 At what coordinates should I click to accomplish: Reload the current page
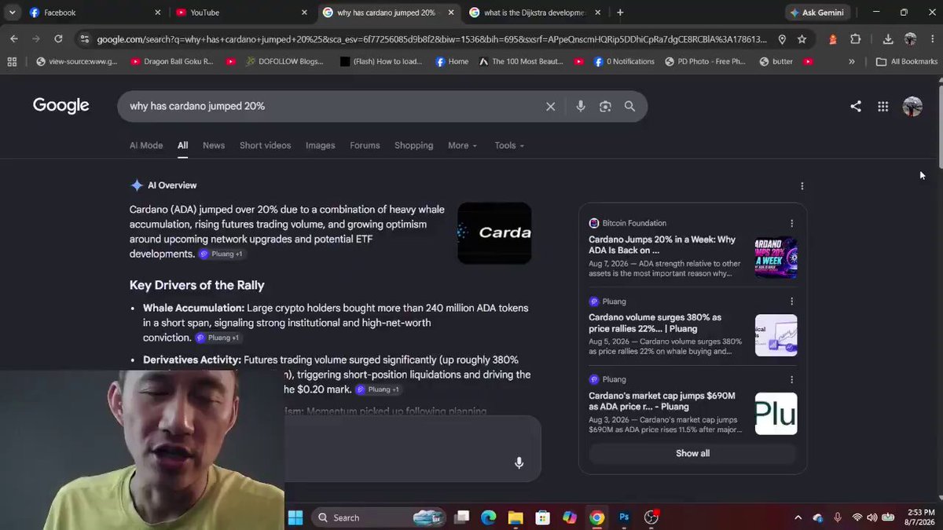58,39
